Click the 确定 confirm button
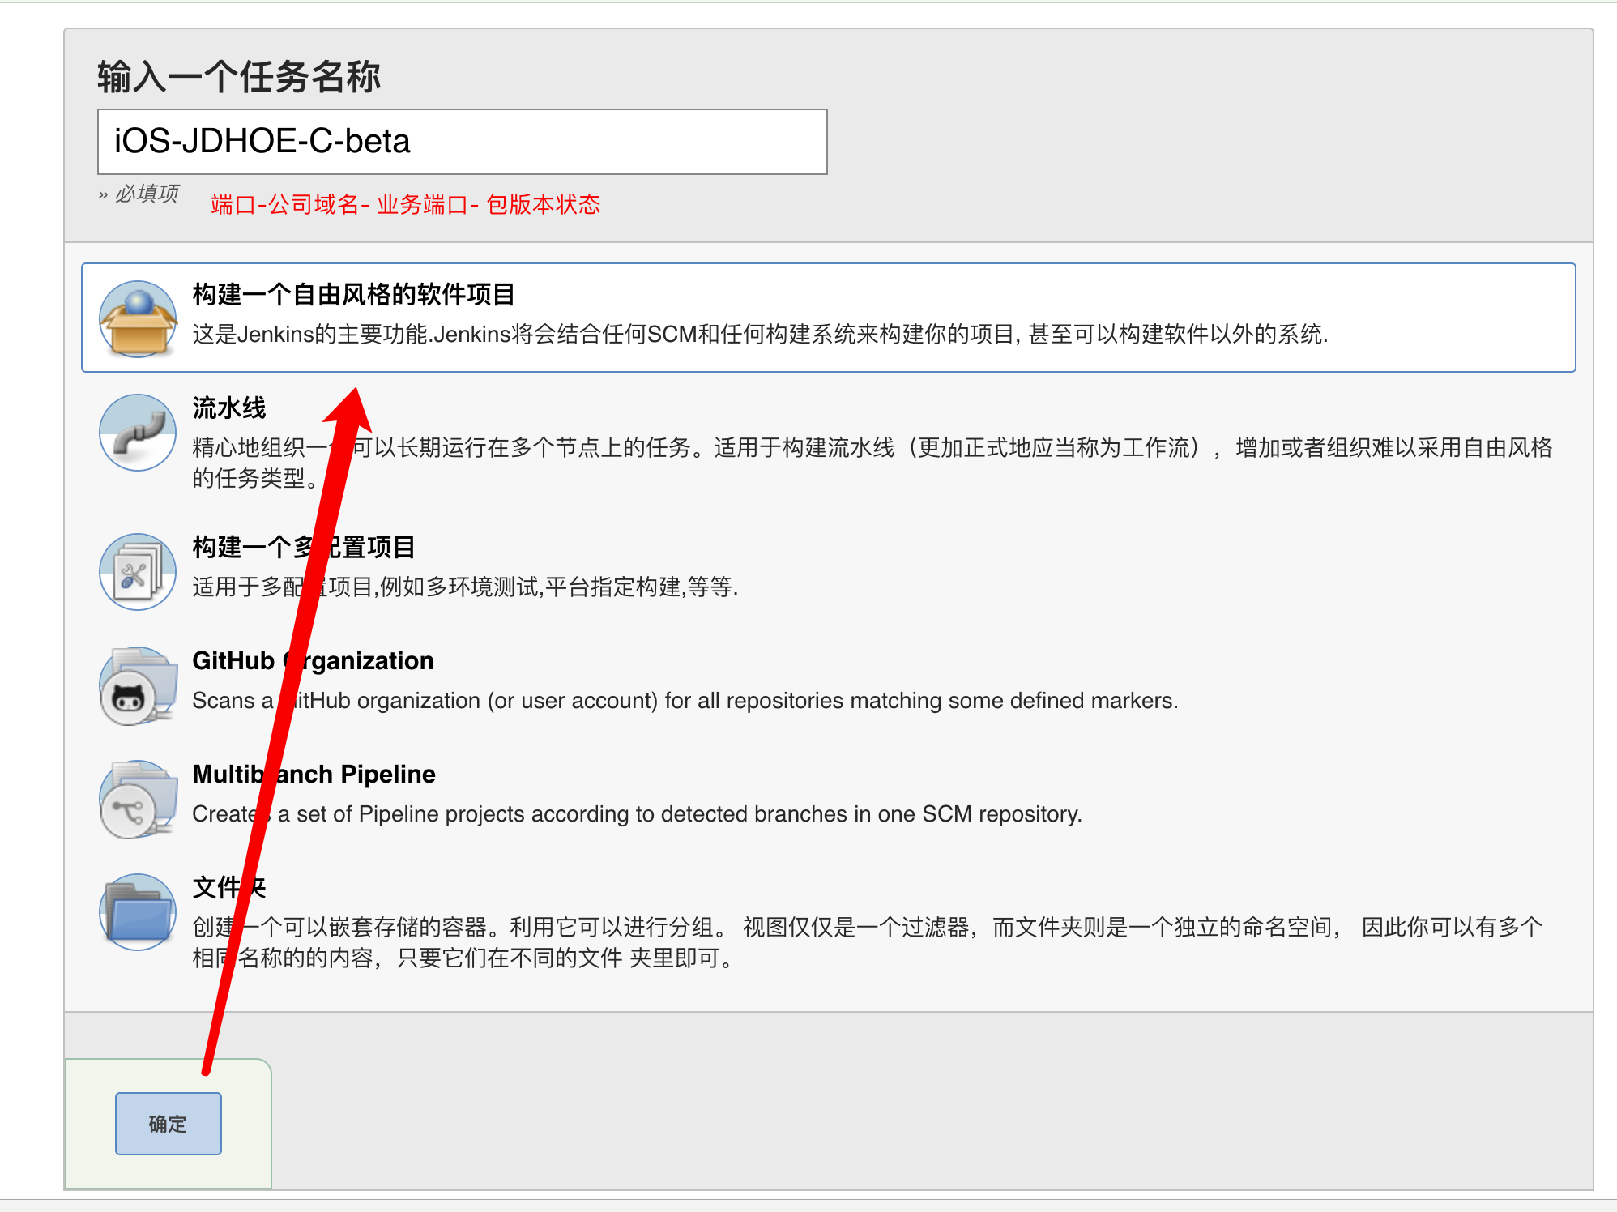The height and width of the screenshot is (1212, 1617). pyautogui.click(x=169, y=1124)
